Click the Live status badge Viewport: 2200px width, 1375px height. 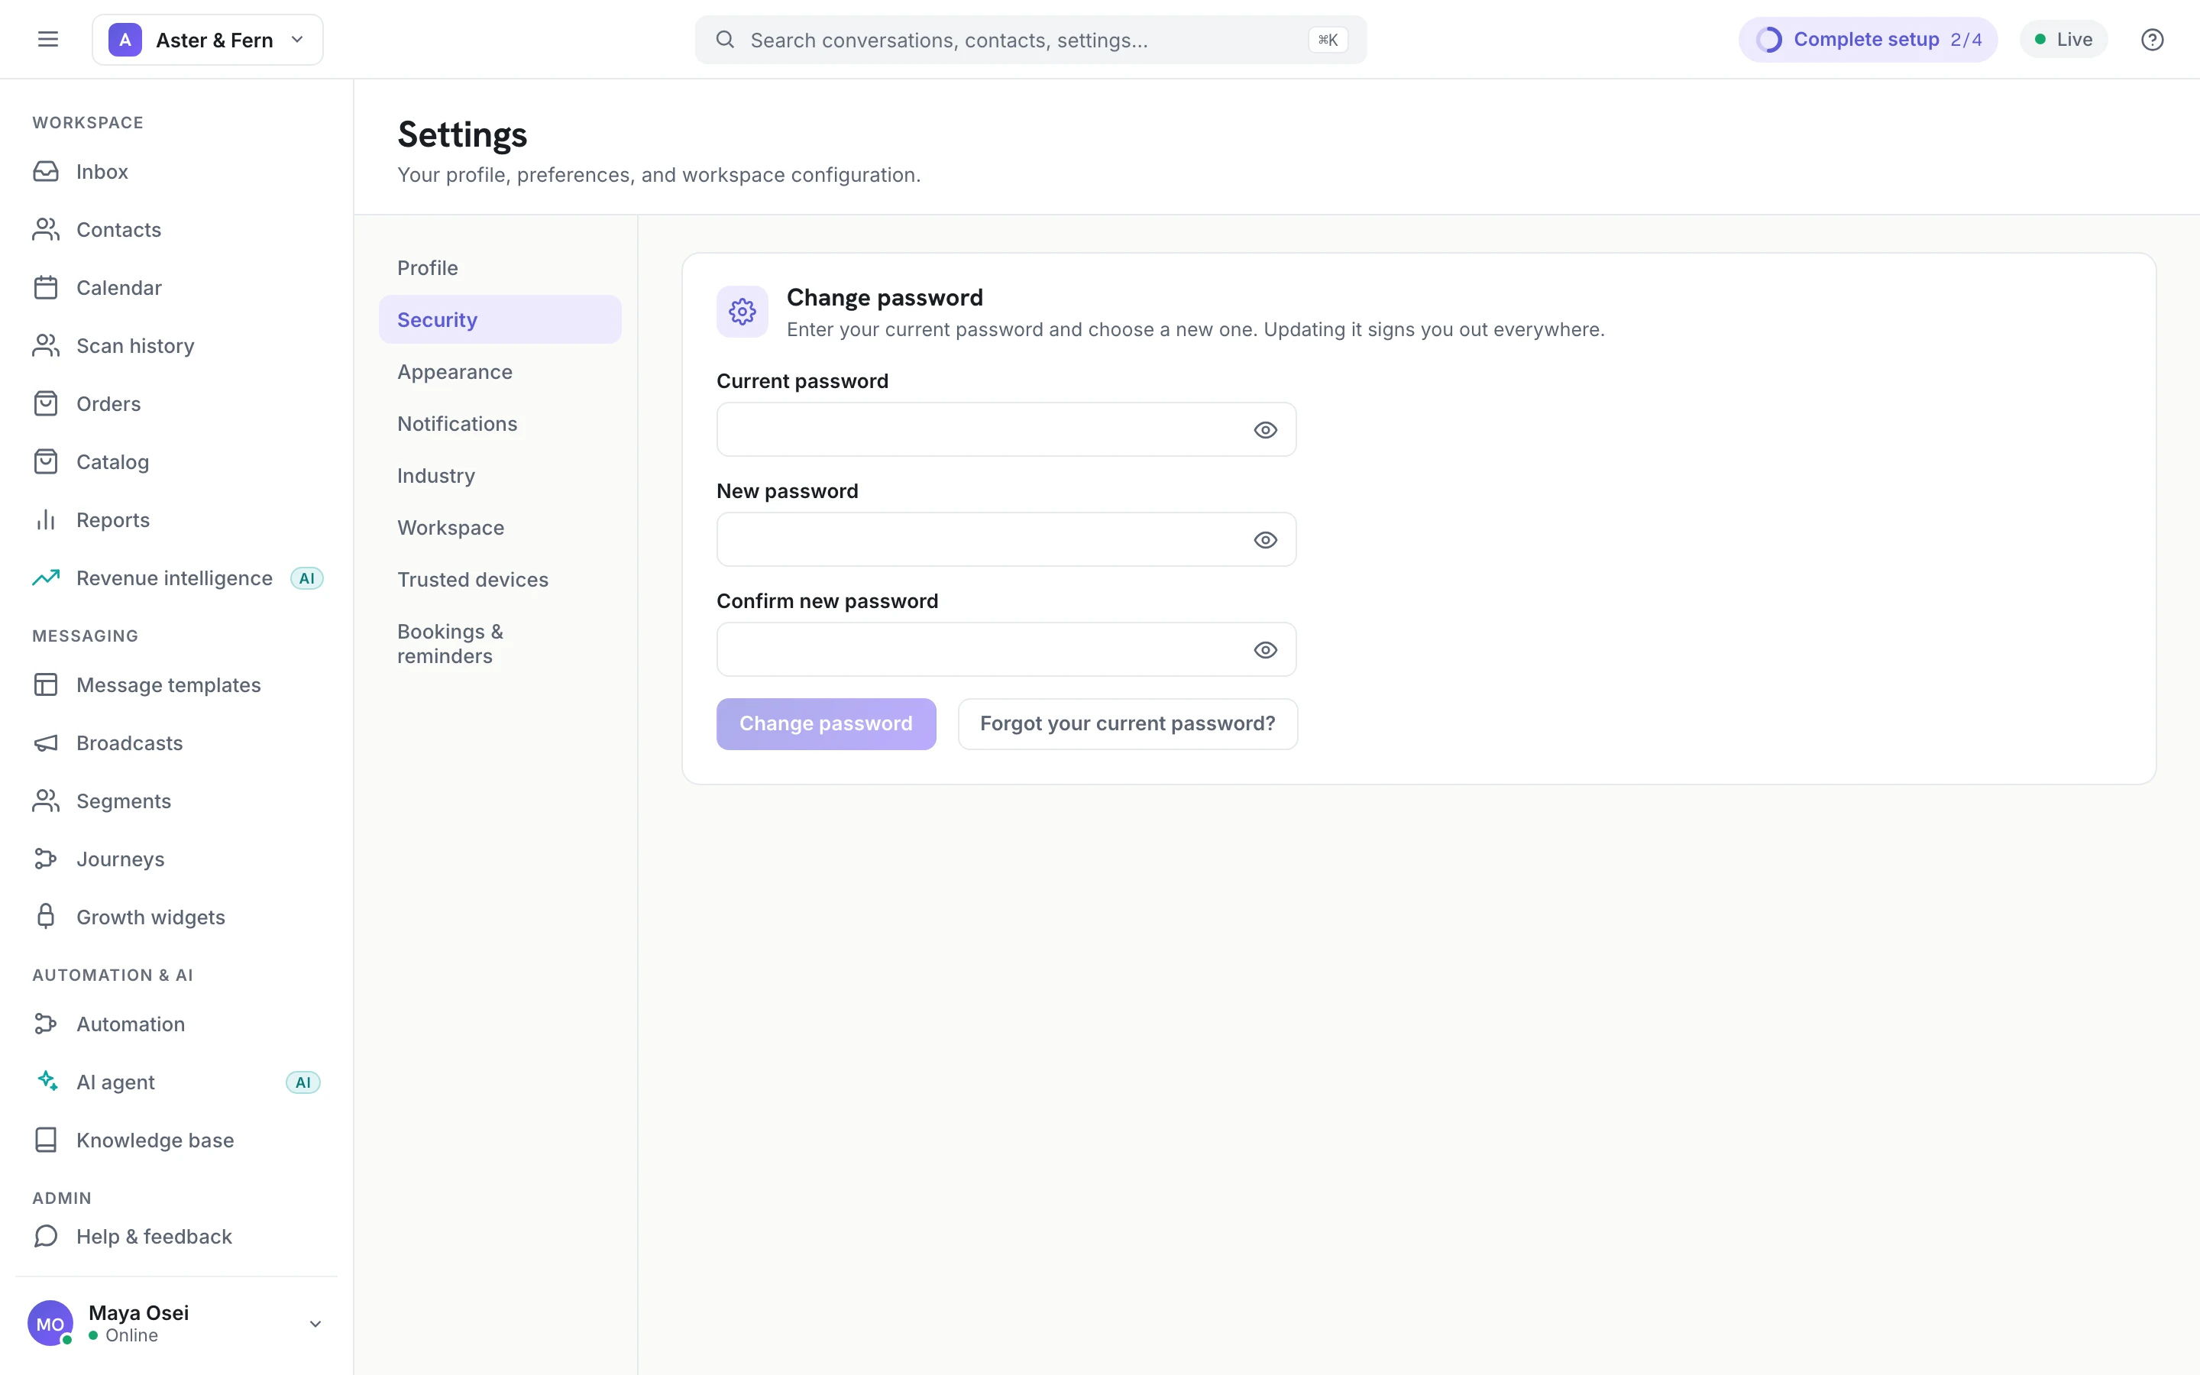click(x=2063, y=39)
